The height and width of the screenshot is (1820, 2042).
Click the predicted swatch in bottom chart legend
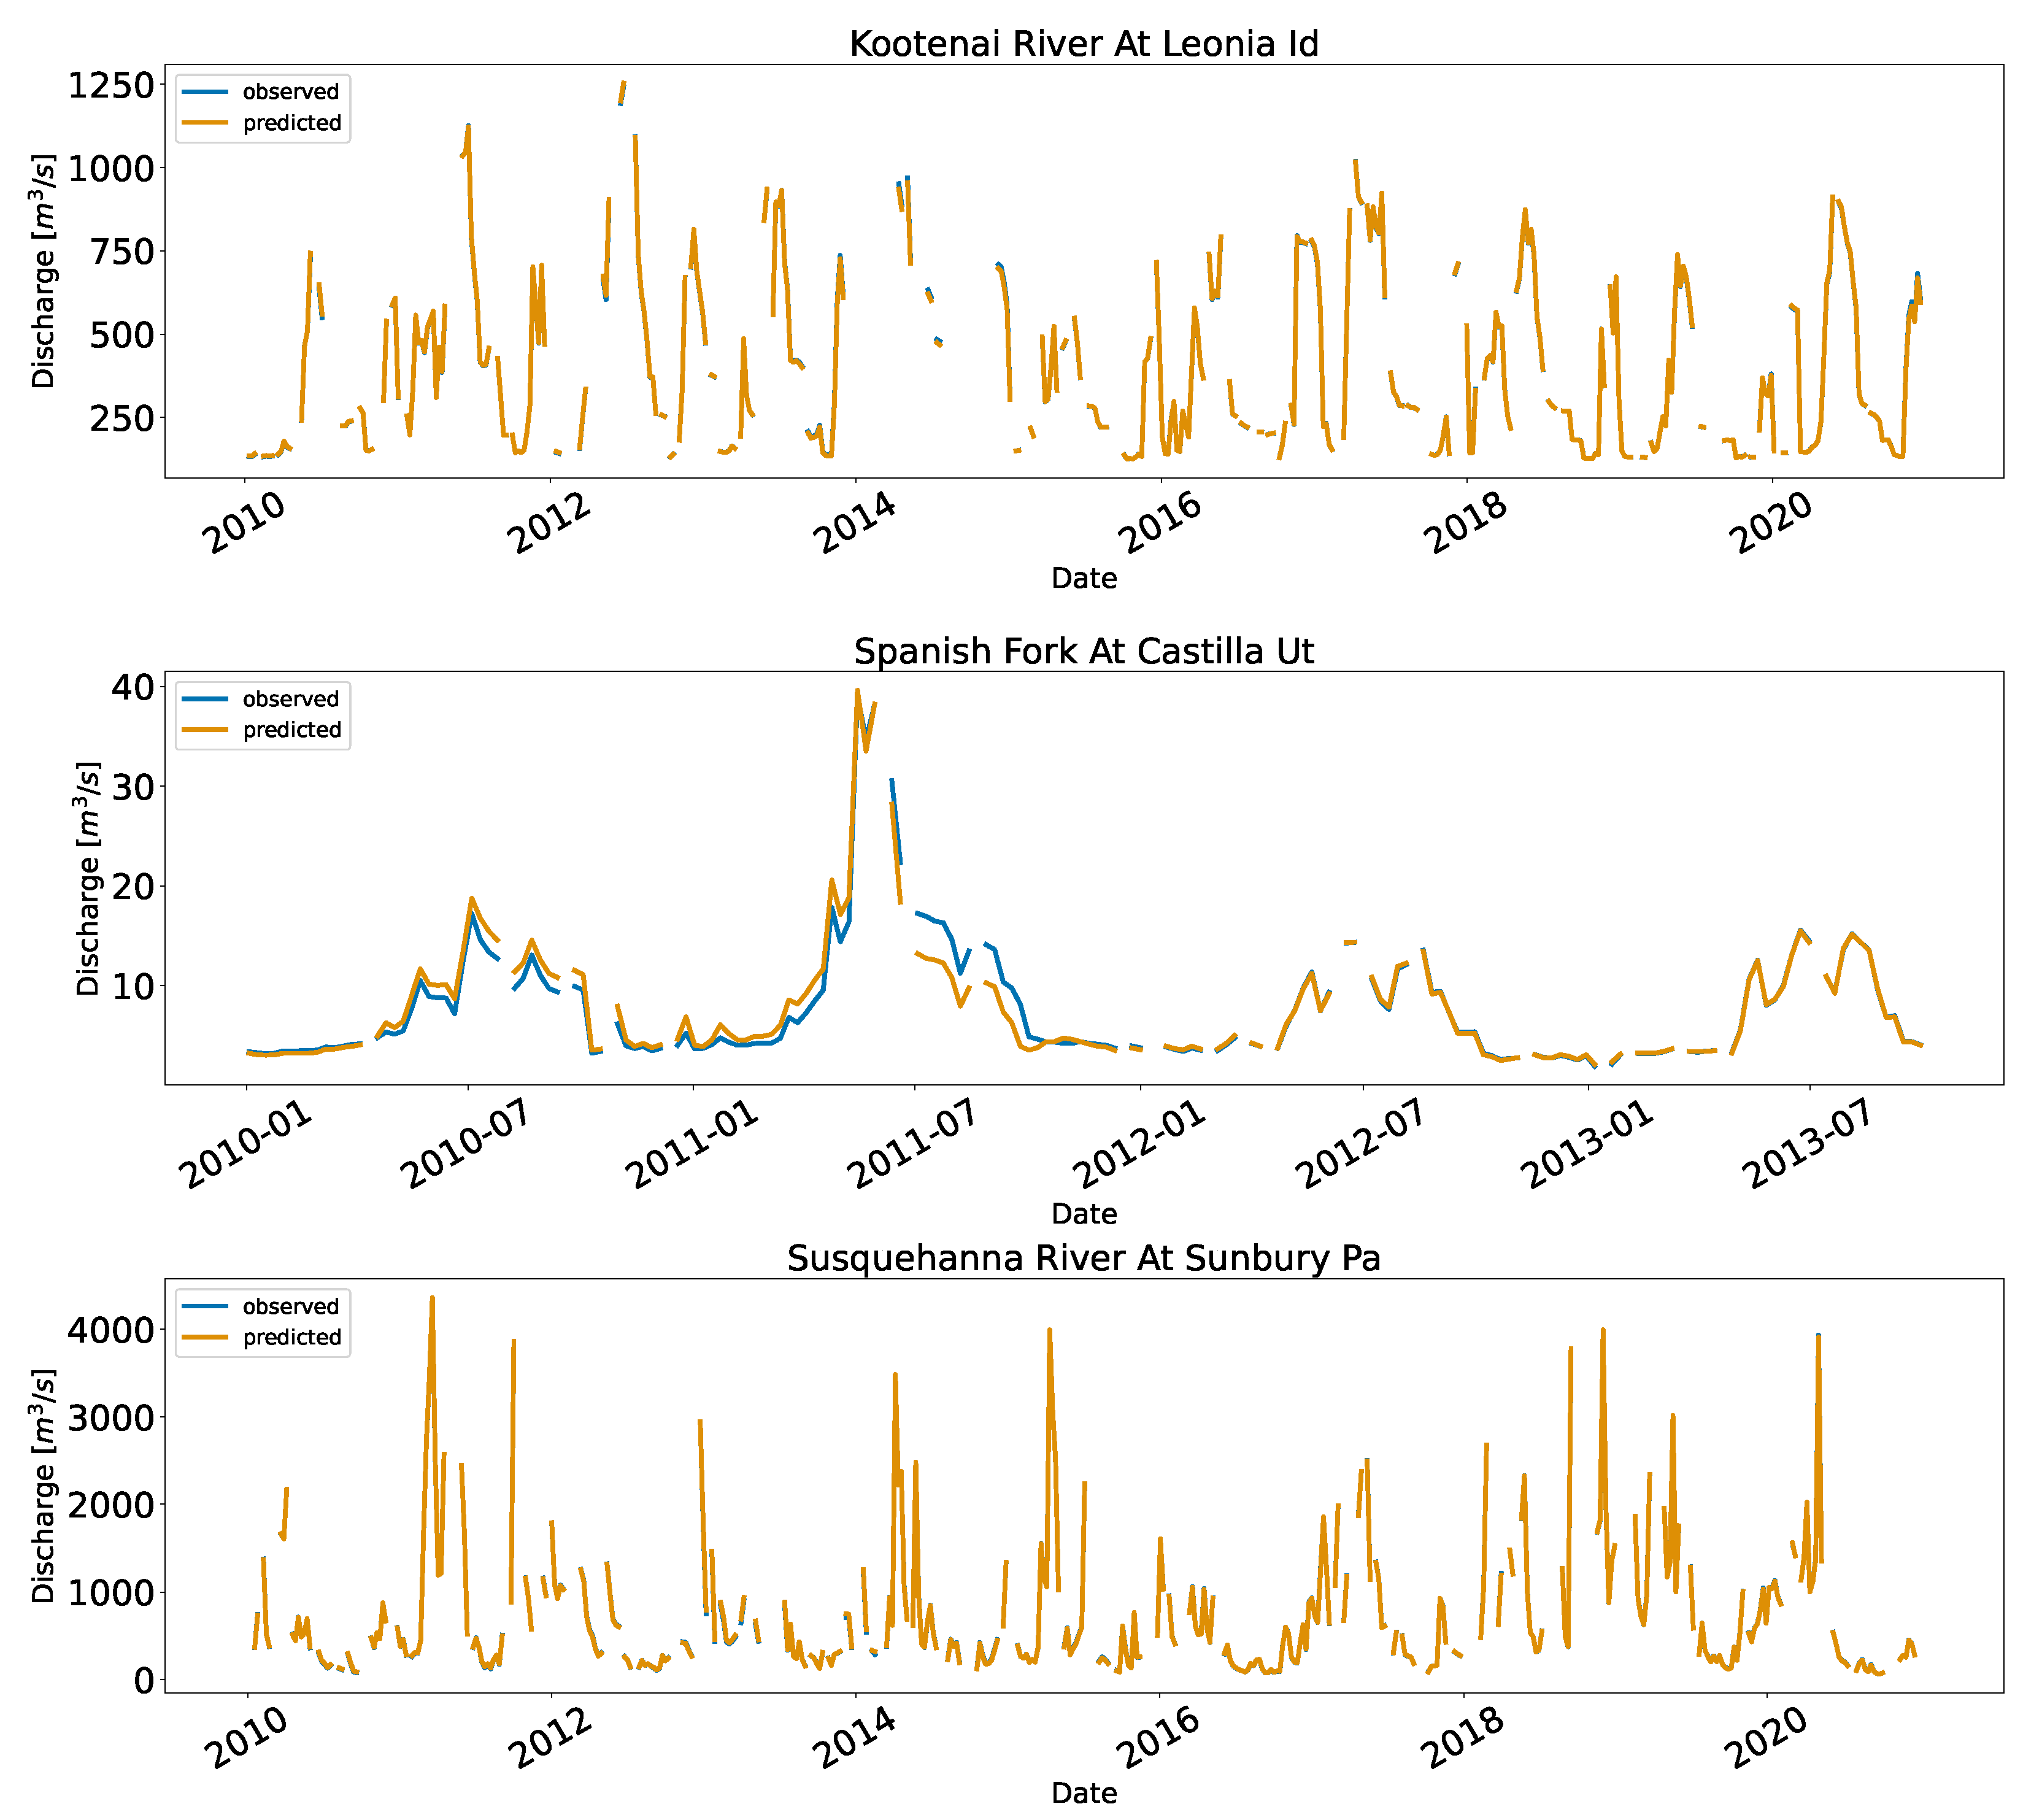205,1337
